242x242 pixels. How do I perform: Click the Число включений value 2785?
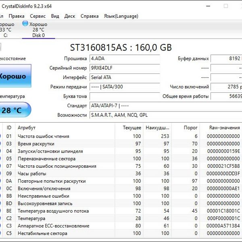[x=226, y=87]
